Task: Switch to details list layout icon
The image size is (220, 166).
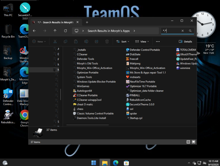Action: tap(188, 142)
